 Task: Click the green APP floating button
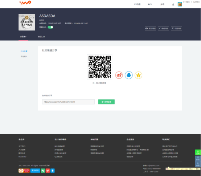click(198, 152)
